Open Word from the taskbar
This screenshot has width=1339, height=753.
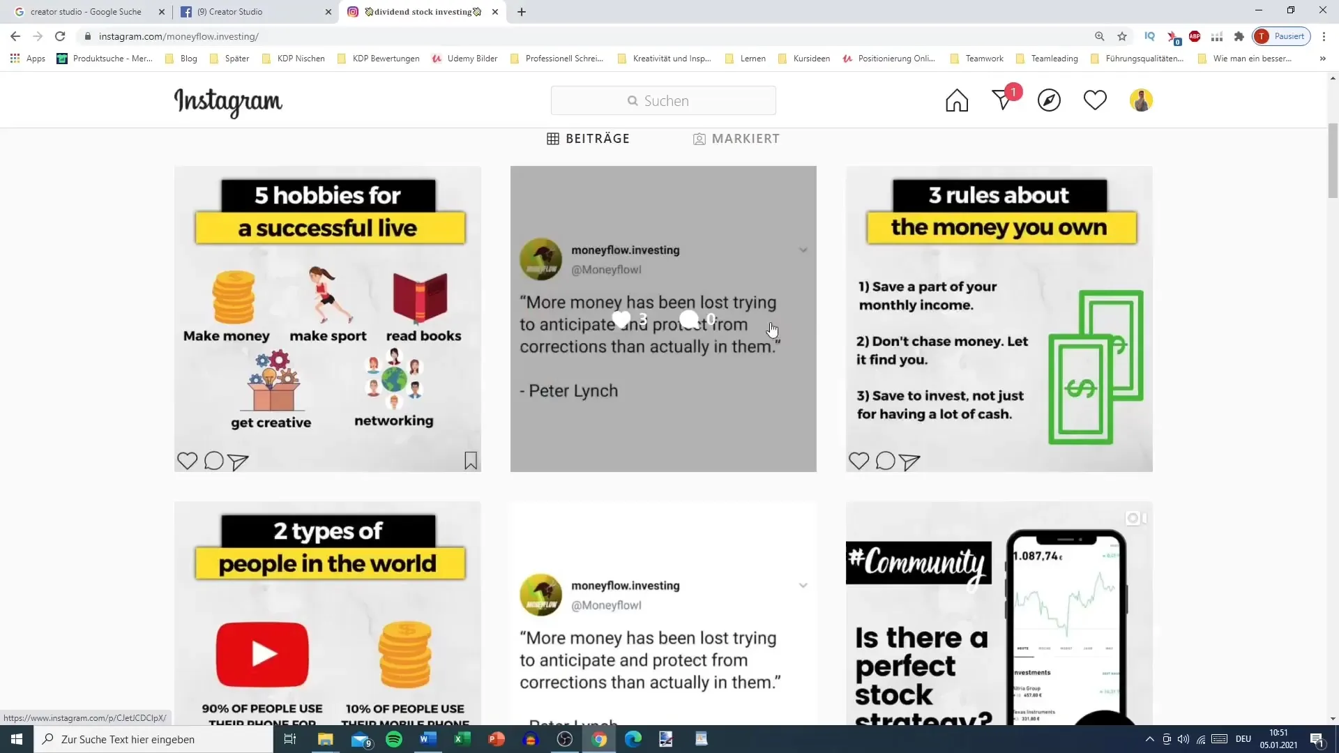click(x=428, y=739)
